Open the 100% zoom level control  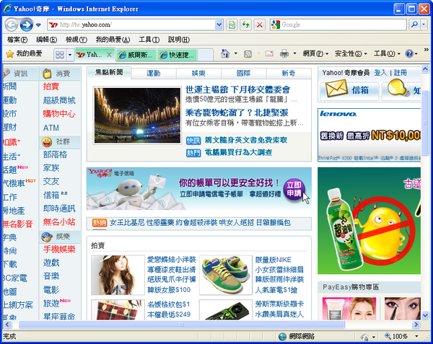click(x=401, y=336)
